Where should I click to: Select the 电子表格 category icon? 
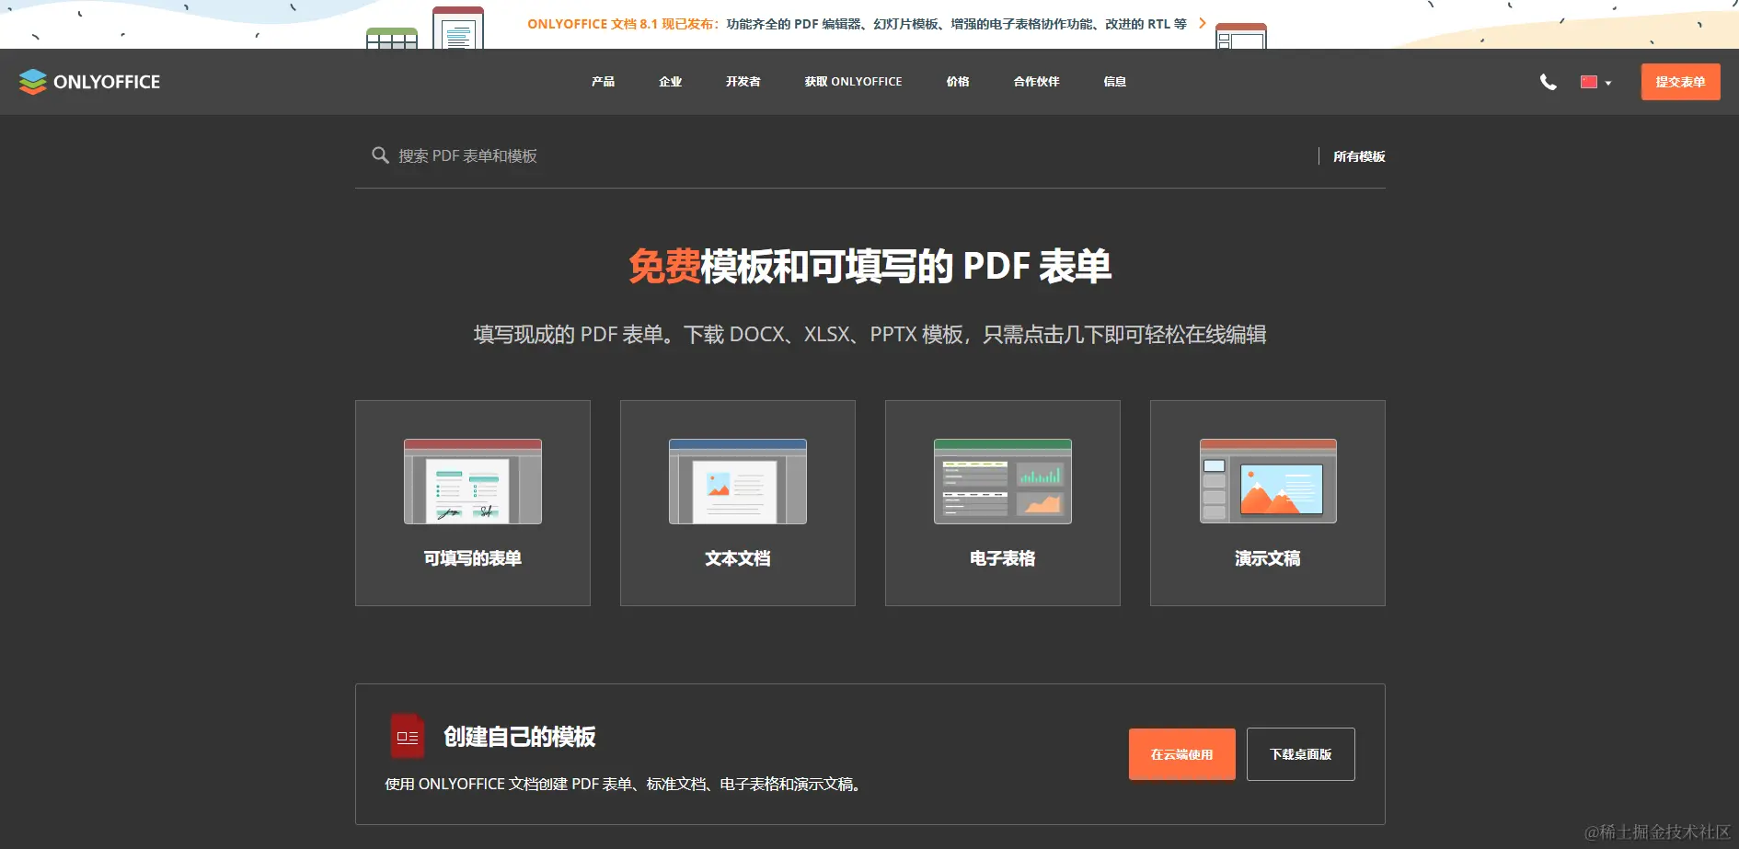[x=1002, y=480]
